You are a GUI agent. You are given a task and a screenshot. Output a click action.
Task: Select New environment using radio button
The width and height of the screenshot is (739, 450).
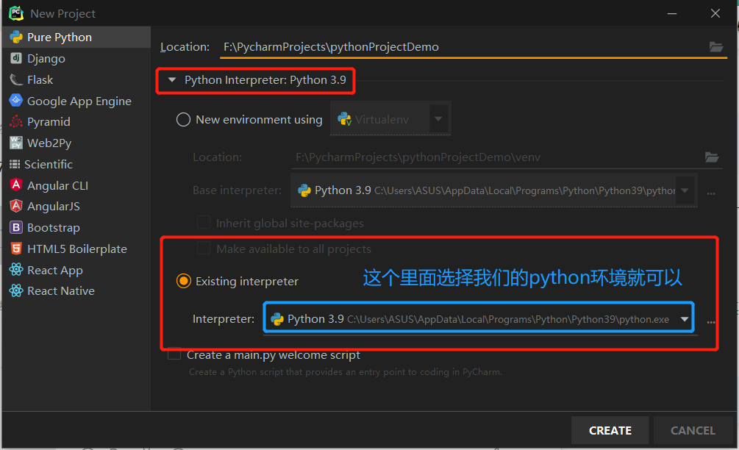(x=183, y=119)
